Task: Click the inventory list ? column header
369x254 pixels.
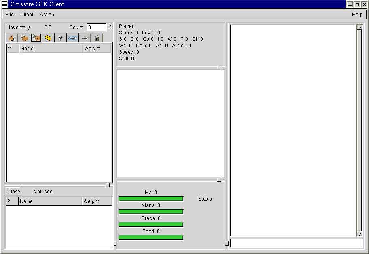Action: (x=13, y=49)
